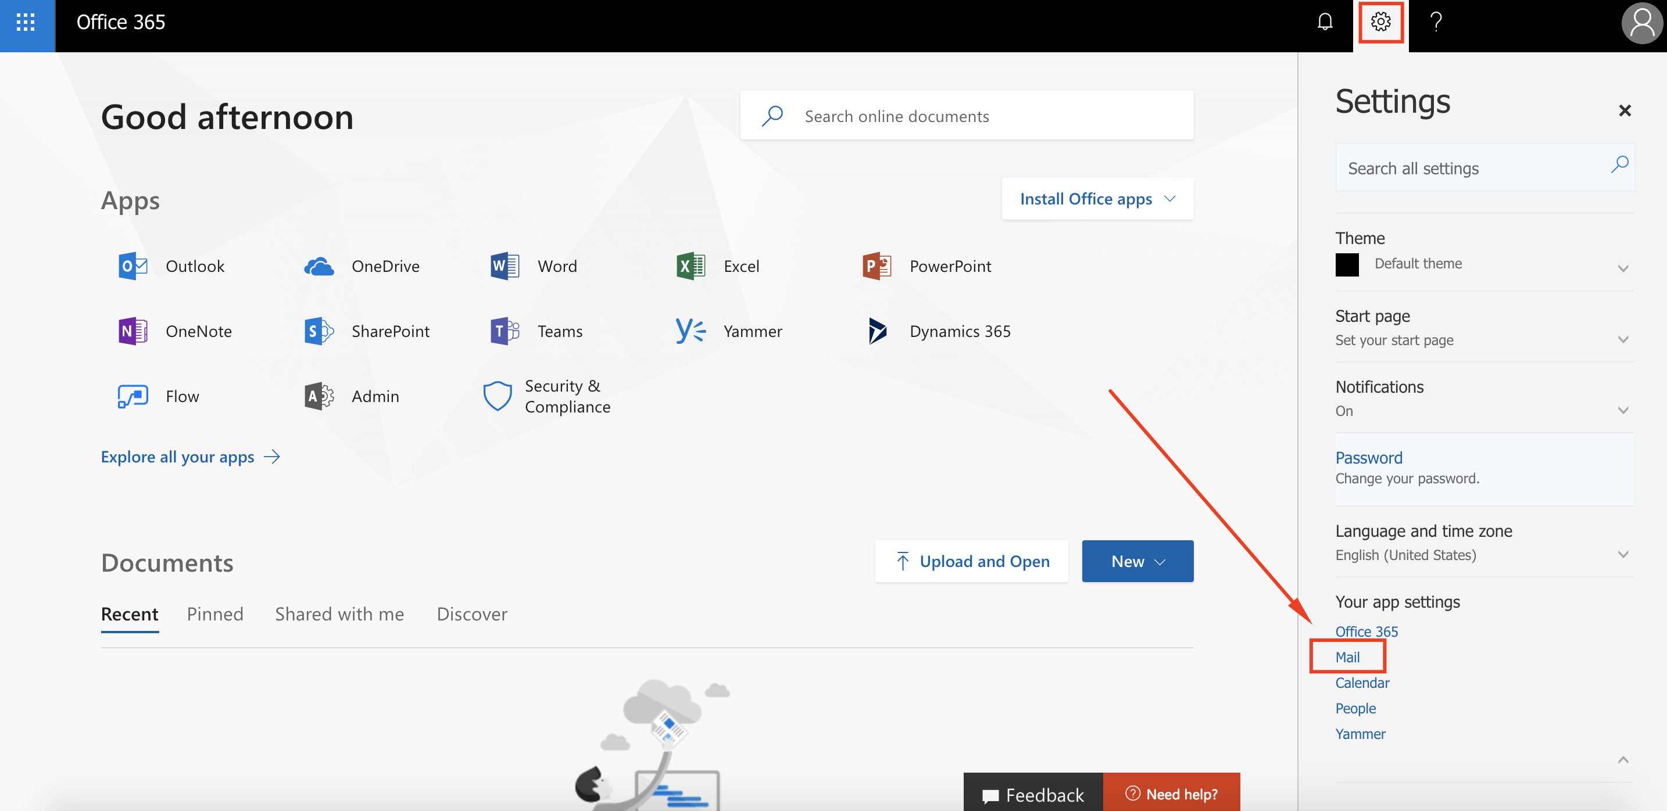Open the app launcher waffle menu
Screen dimensions: 1667x811
tap(26, 23)
